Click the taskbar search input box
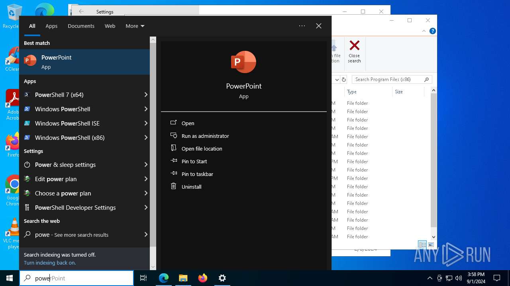510x286 pixels. [x=76, y=278]
